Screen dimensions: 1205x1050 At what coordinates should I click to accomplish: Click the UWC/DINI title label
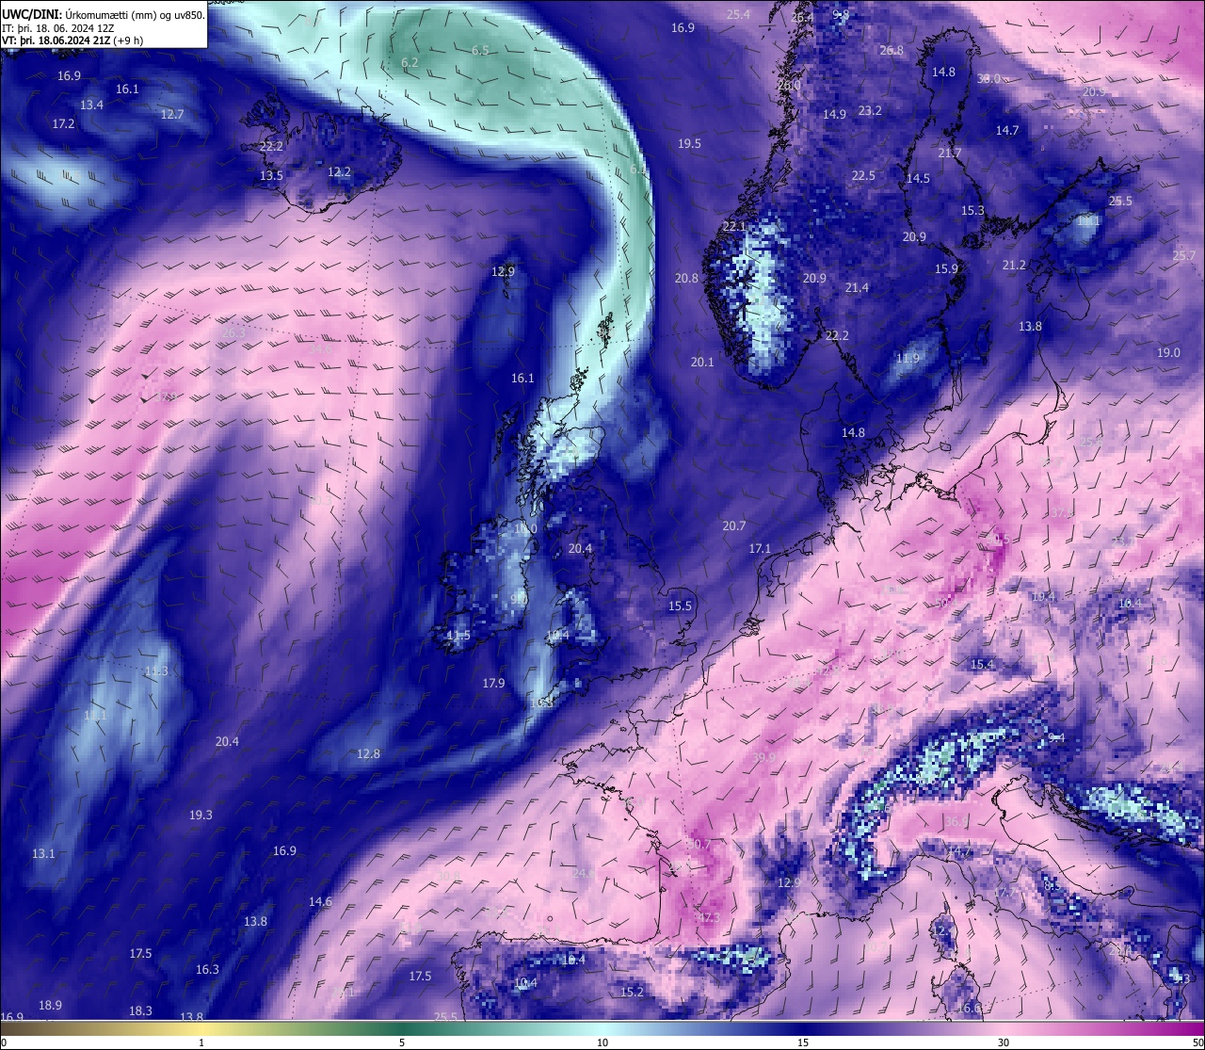pyautogui.click(x=31, y=14)
